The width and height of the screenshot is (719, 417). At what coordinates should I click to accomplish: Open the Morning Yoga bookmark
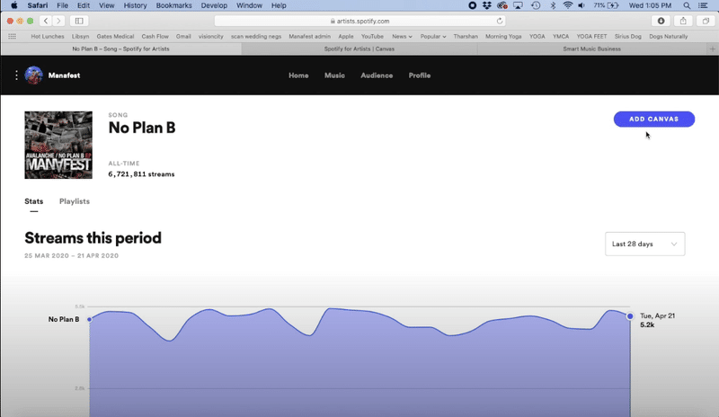pos(503,36)
